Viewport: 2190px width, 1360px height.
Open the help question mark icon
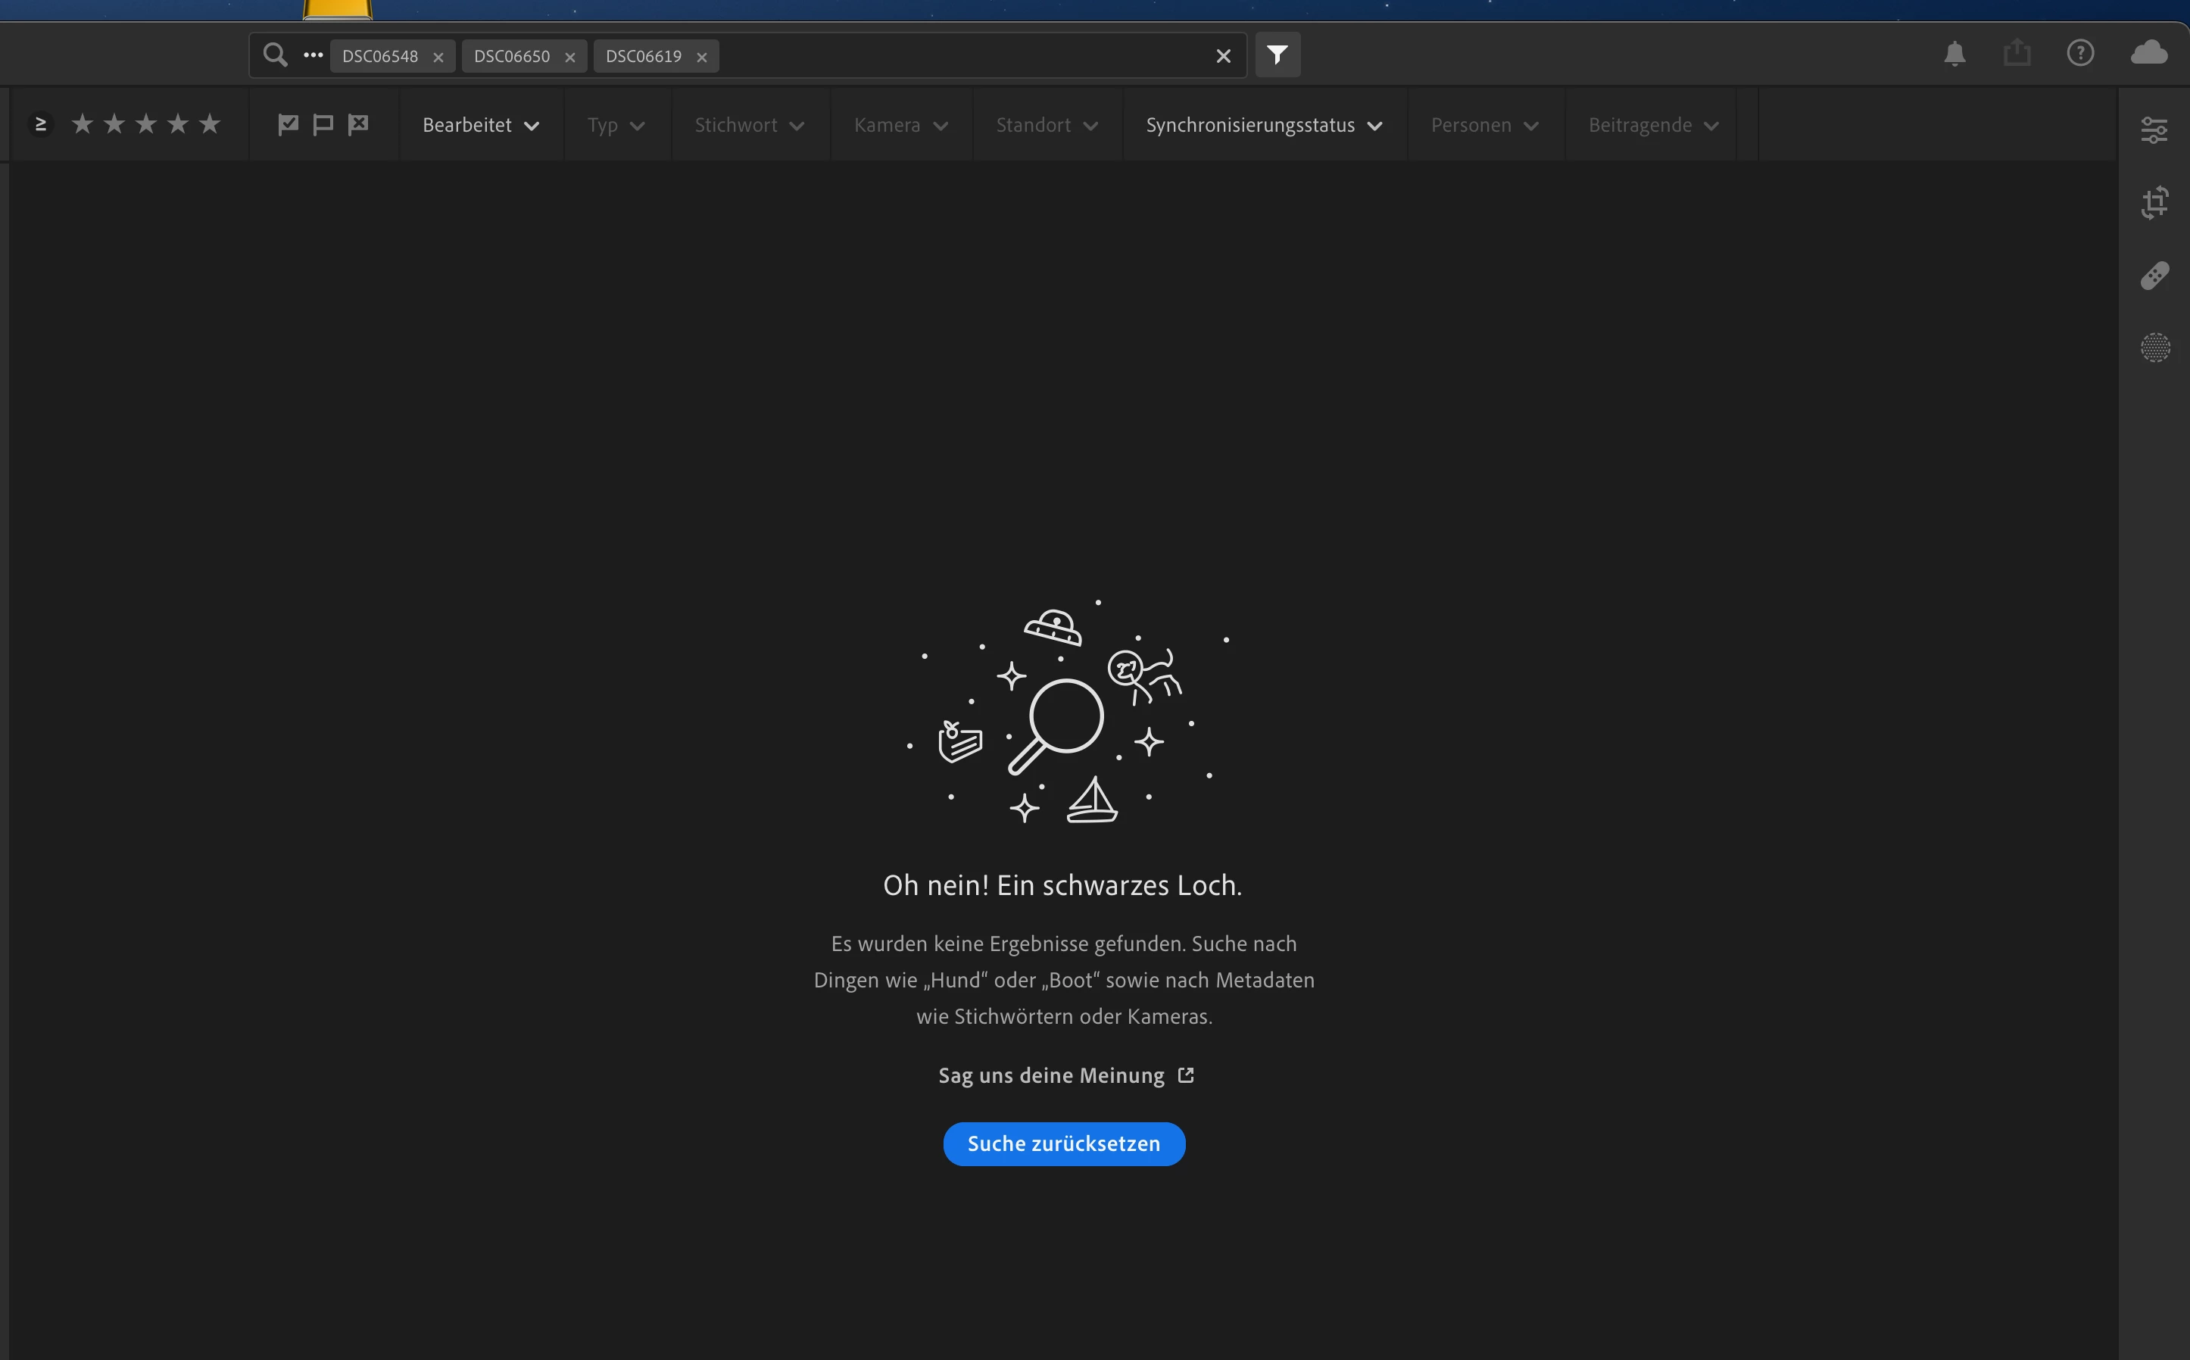pyautogui.click(x=2080, y=53)
